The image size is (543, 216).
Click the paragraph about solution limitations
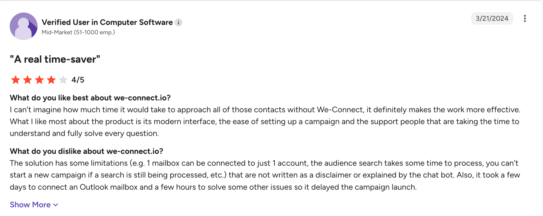point(265,175)
